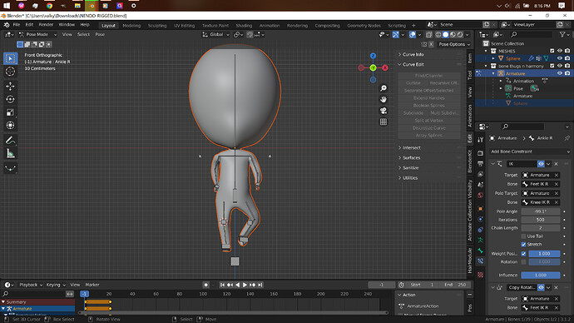Toggle camera view icon
Screen dimensions: 574x323
click(x=383, y=111)
